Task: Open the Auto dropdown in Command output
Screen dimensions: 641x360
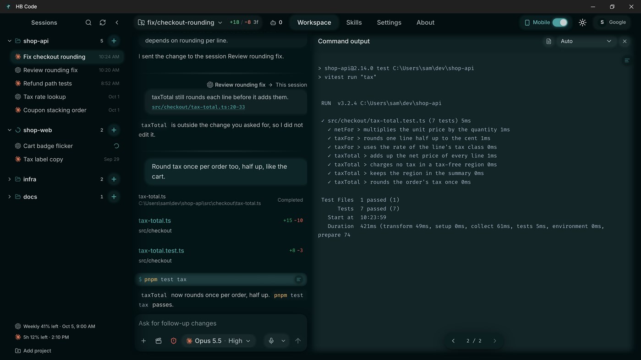Action: [x=586, y=41]
